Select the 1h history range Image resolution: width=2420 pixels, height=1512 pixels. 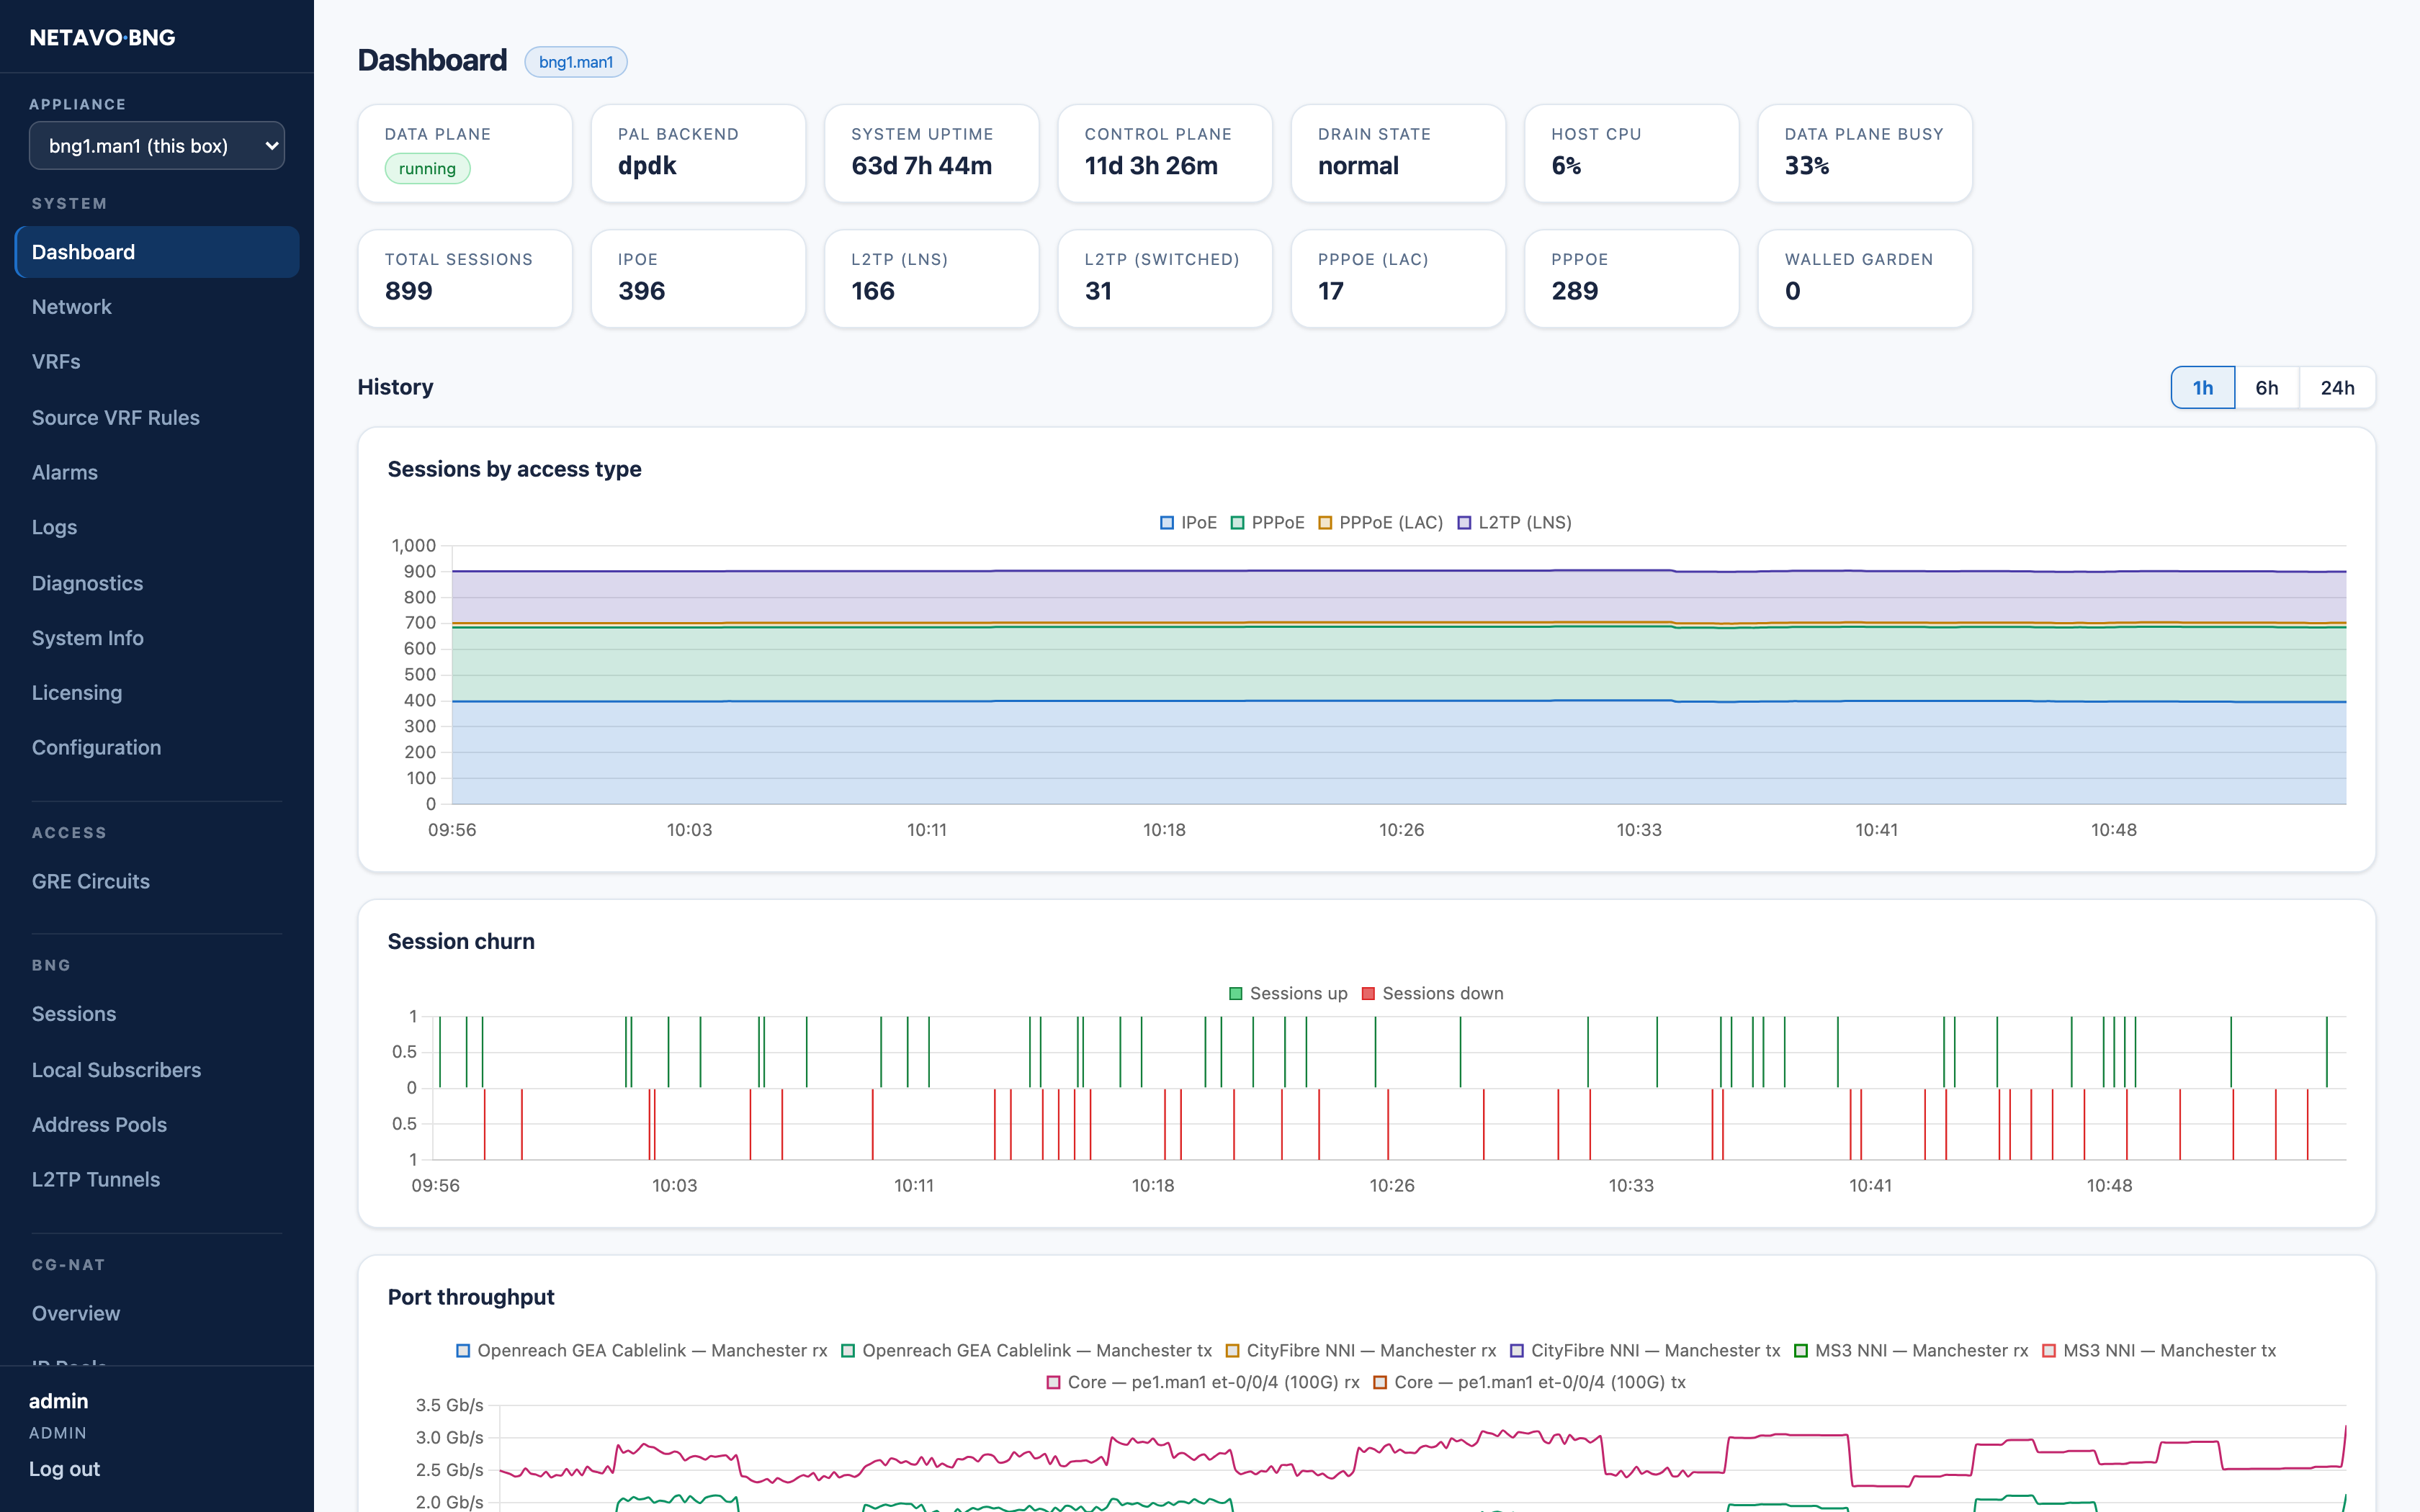2203,388
